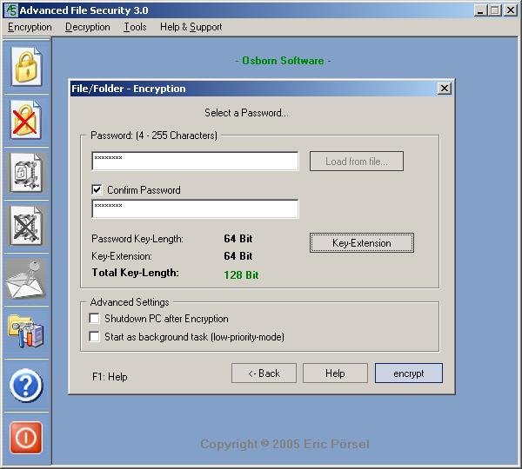The image size is (522, 469).
Task: Click the AFS application title bar icon
Action: coord(11,10)
